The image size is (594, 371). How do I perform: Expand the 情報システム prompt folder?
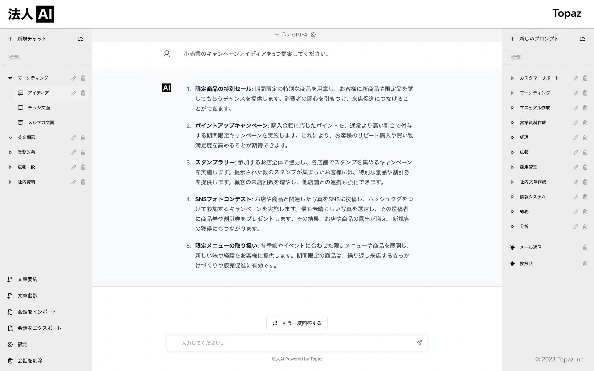tap(512, 197)
